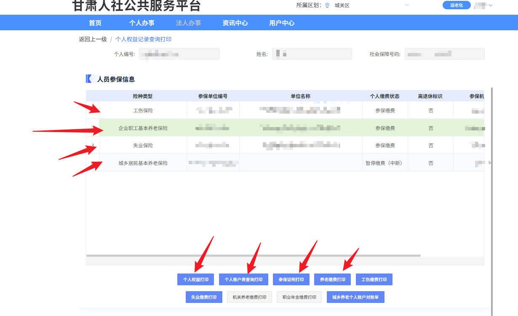Click the 姓名 input field
This screenshot has height=316, width=518.
point(312,54)
